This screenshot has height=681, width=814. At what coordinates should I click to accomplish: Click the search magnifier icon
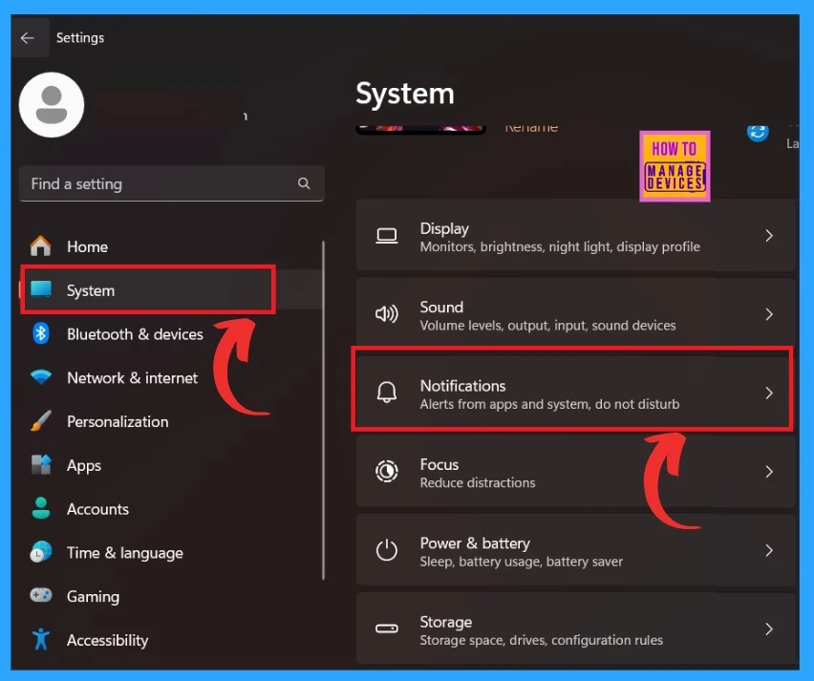(304, 183)
